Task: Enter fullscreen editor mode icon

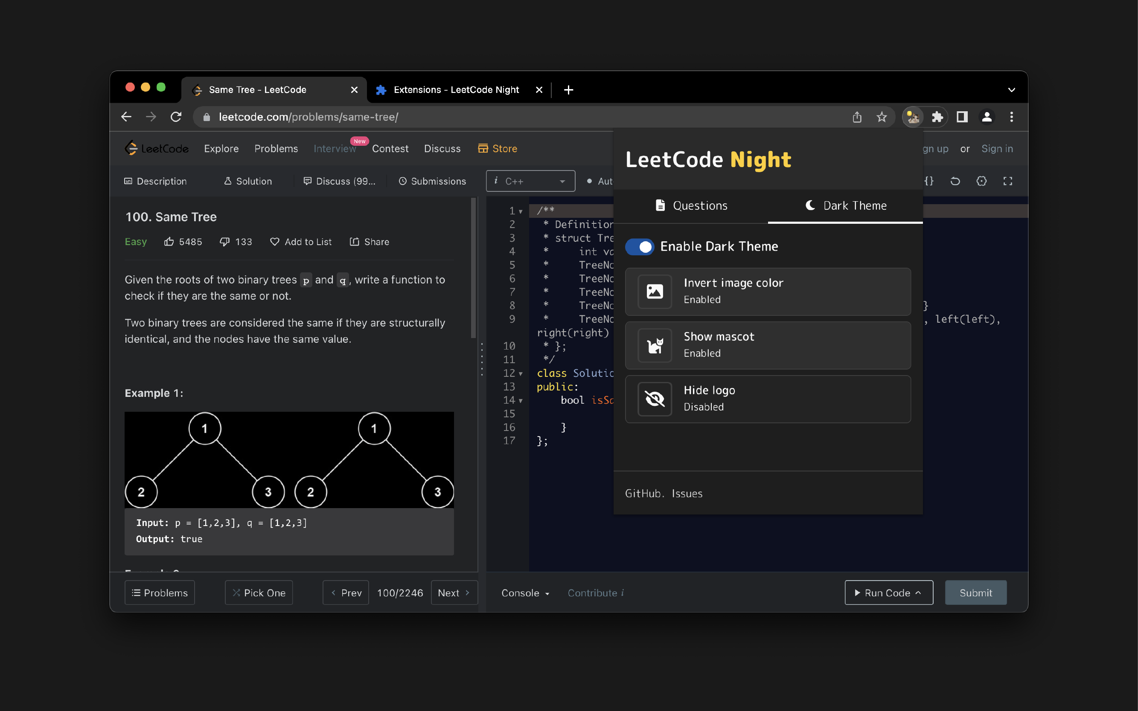Action: (1007, 181)
